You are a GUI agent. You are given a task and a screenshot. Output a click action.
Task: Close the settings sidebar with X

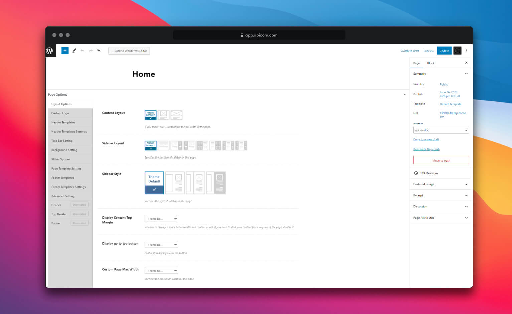tap(466, 63)
